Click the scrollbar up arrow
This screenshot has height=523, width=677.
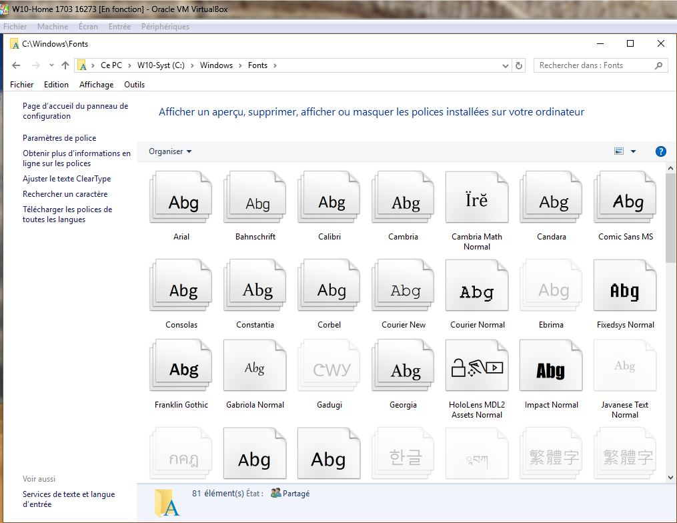670,168
